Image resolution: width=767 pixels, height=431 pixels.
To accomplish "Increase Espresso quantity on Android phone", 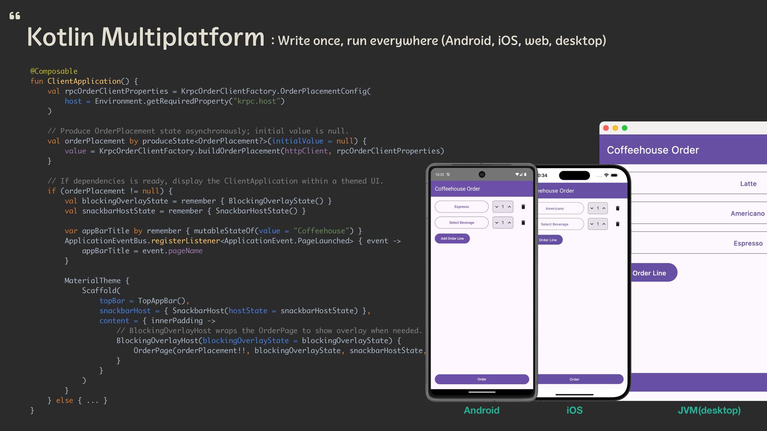I will (x=509, y=207).
